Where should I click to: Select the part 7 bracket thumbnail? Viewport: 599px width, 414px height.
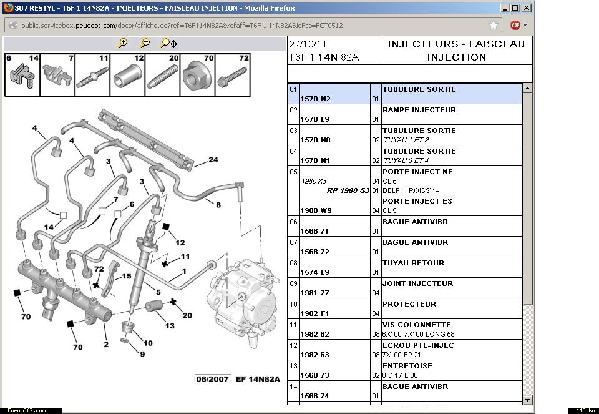click(57, 75)
